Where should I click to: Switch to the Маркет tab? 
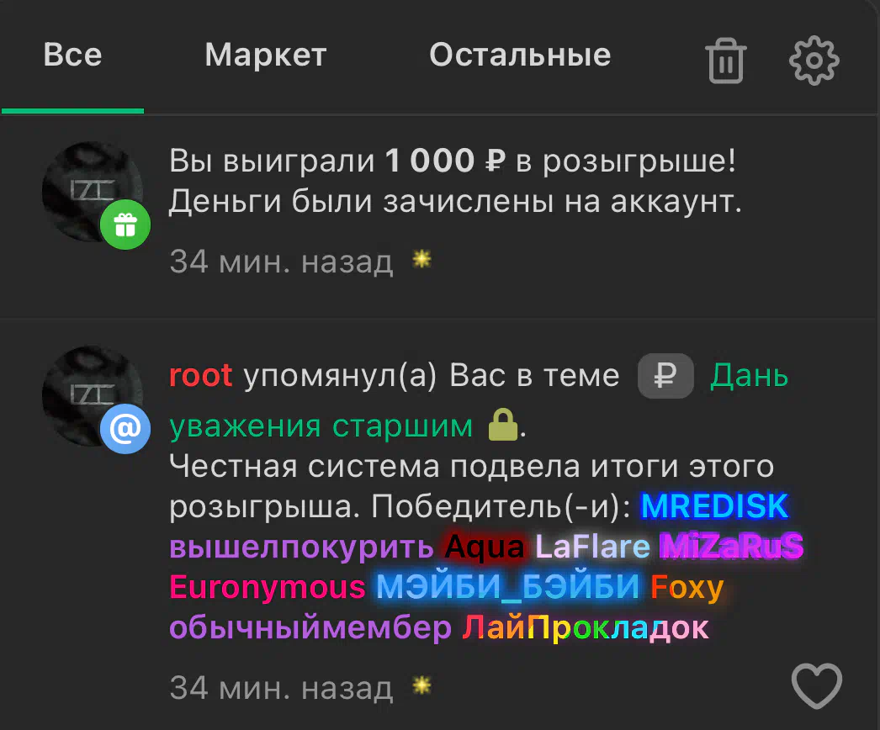pyautogui.click(x=266, y=55)
